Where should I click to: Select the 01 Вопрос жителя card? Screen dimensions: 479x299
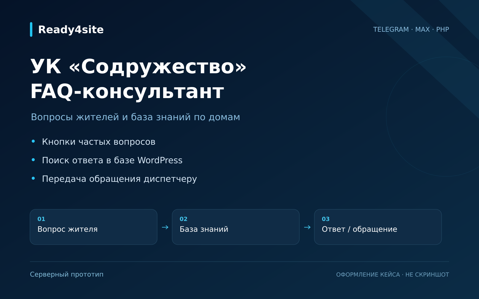(x=93, y=227)
